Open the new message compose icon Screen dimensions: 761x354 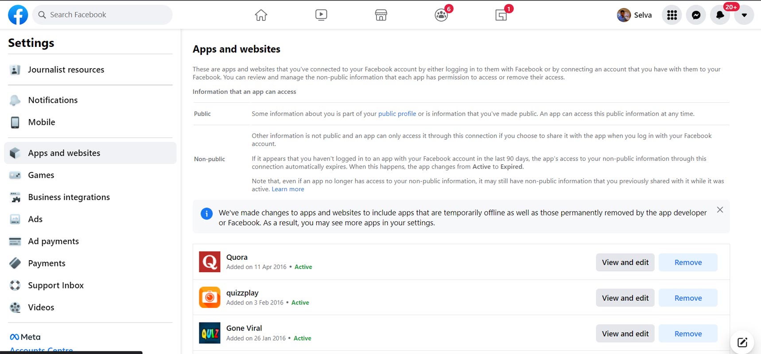tap(742, 342)
